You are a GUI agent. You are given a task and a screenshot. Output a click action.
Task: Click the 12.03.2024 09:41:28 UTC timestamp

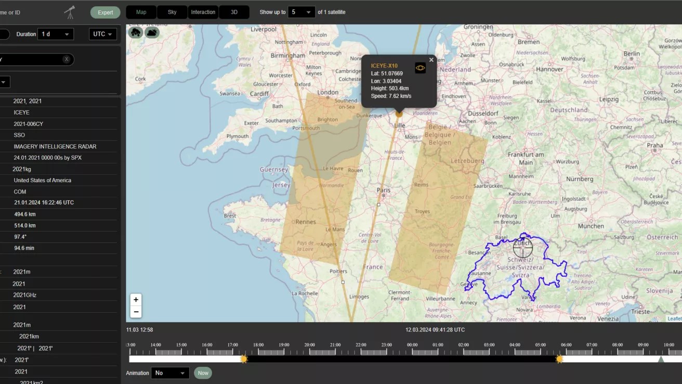[435, 330]
